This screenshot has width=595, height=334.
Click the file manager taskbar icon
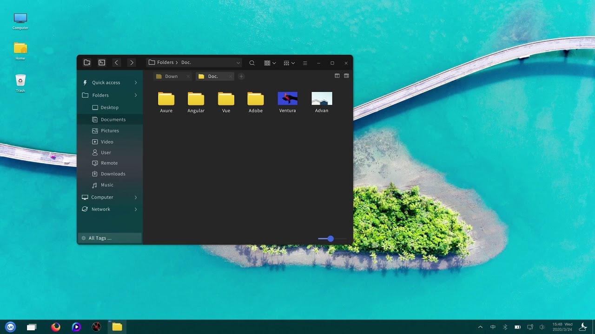117,327
